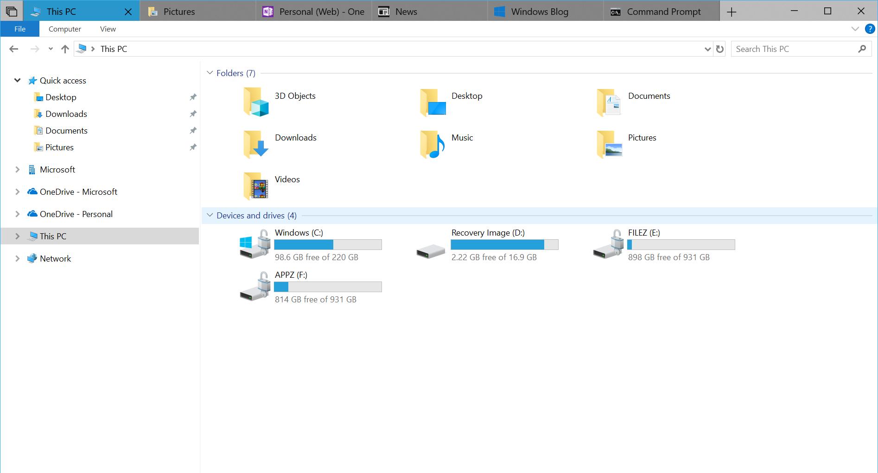Image resolution: width=878 pixels, height=473 pixels.
Task: Click Windows (C:) usage bar
Action: point(328,244)
